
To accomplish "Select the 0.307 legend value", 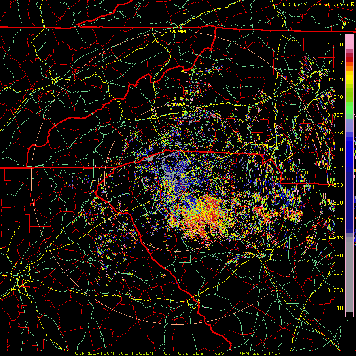I will pos(335,273).
